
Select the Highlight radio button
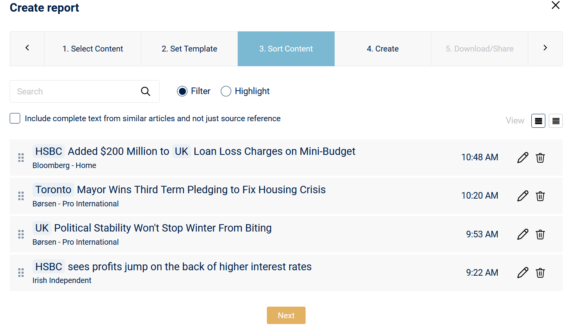(x=226, y=91)
